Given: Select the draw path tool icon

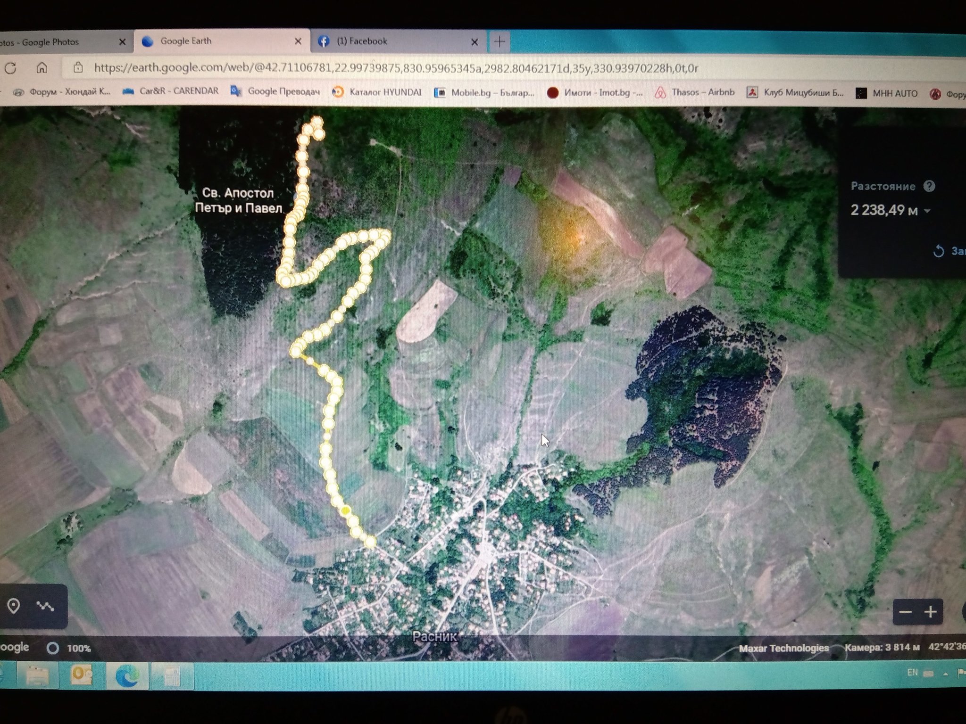Looking at the screenshot, I should tap(46, 606).
